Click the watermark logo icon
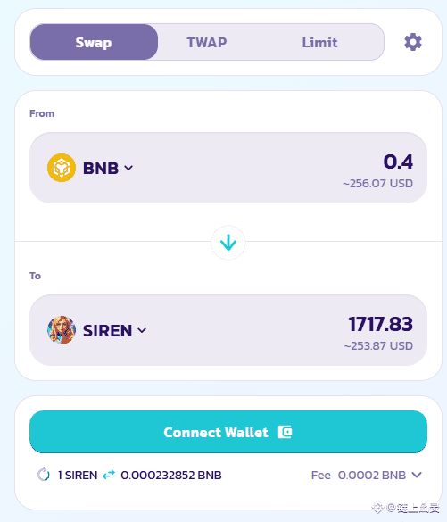 pyautogui.click(x=377, y=508)
